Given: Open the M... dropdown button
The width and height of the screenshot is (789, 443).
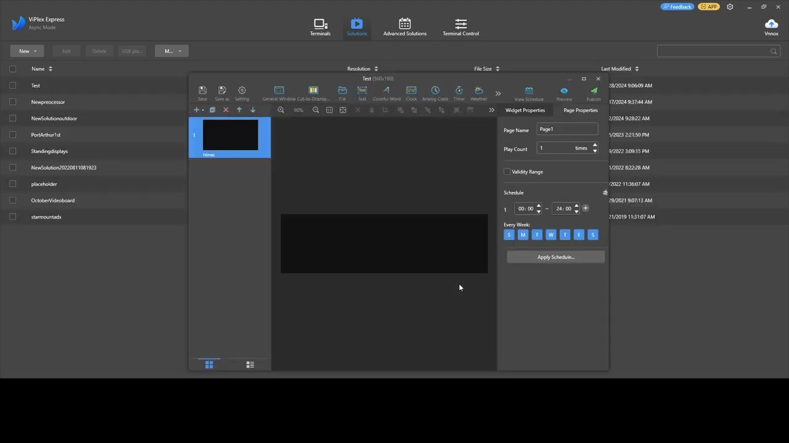Looking at the screenshot, I should 171,51.
